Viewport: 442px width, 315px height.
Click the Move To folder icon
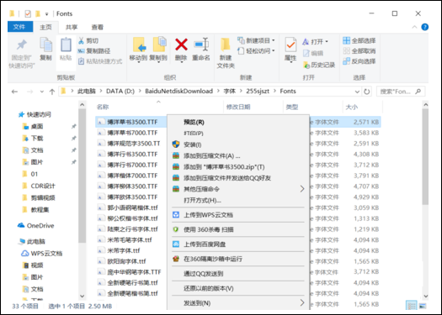(x=139, y=45)
